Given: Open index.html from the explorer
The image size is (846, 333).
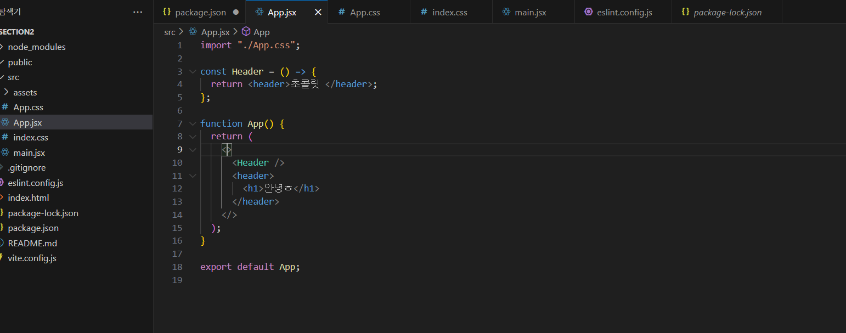Looking at the screenshot, I should tap(29, 198).
